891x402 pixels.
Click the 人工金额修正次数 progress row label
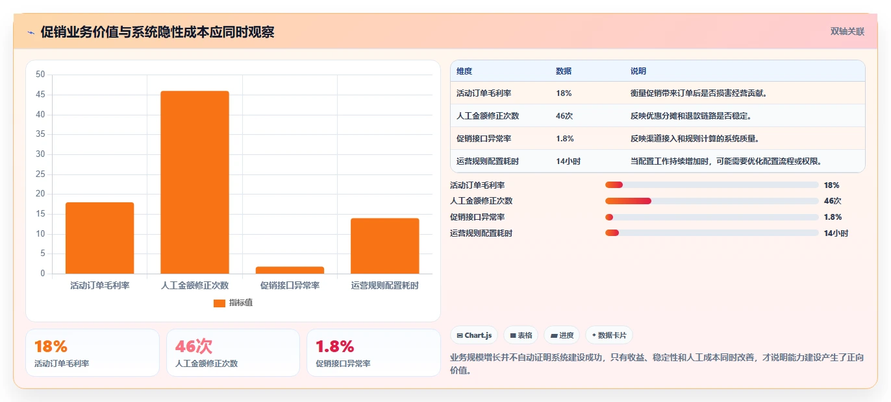481,201
